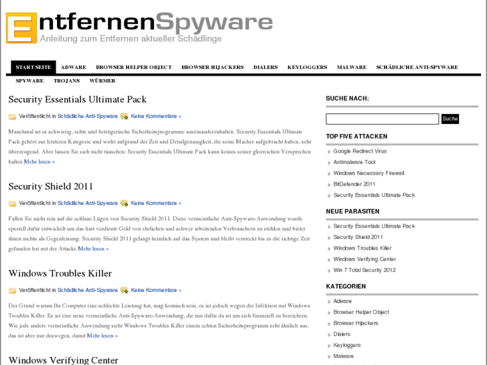Open Security Essentials Ultimate Pack in Neue Parasiten

(374, 226)
